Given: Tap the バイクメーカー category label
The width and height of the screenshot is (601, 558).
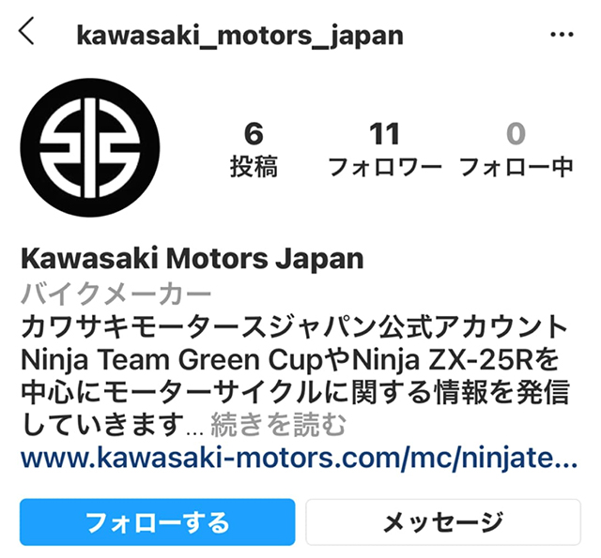Looking at the screenshot, I should 116,294.
